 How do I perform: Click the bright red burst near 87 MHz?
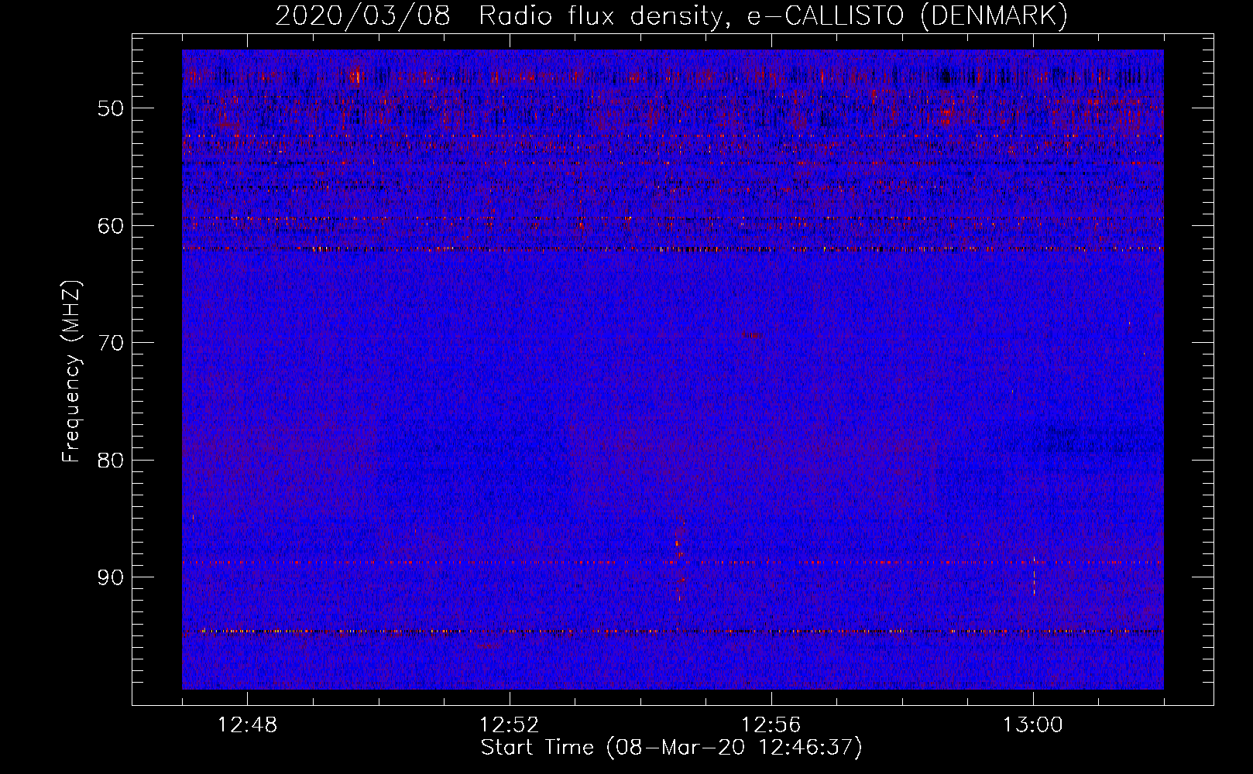(678, 542)
